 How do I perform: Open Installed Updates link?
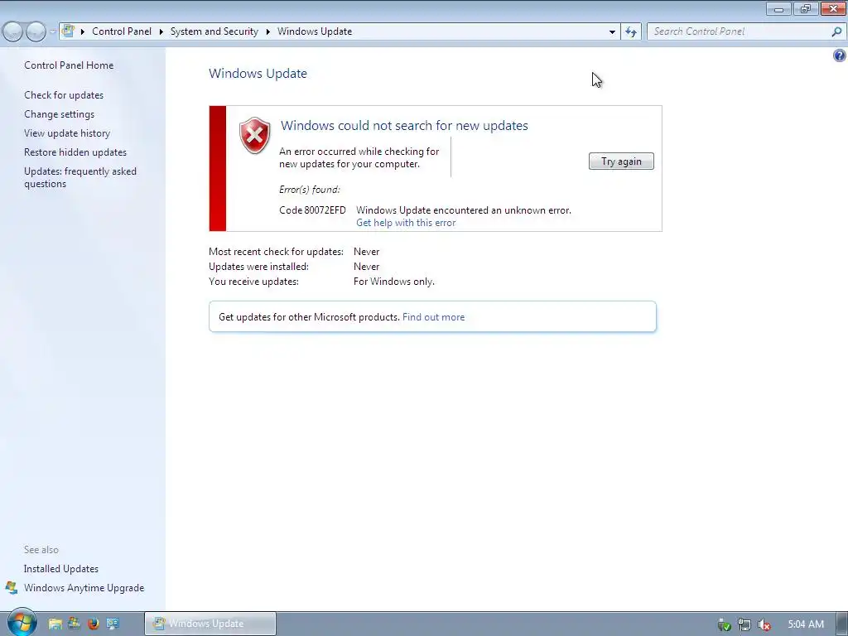(x=61, y=569)
